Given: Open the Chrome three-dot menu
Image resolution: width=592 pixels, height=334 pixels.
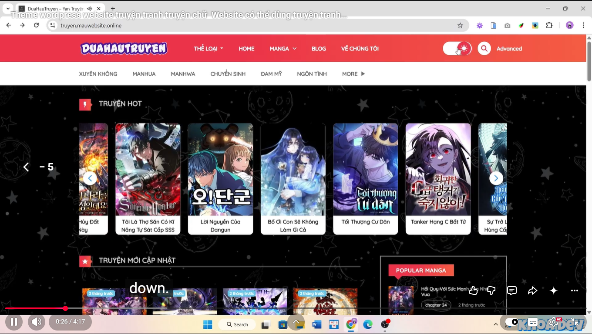Looking at the screenshot, I should 584,25.
